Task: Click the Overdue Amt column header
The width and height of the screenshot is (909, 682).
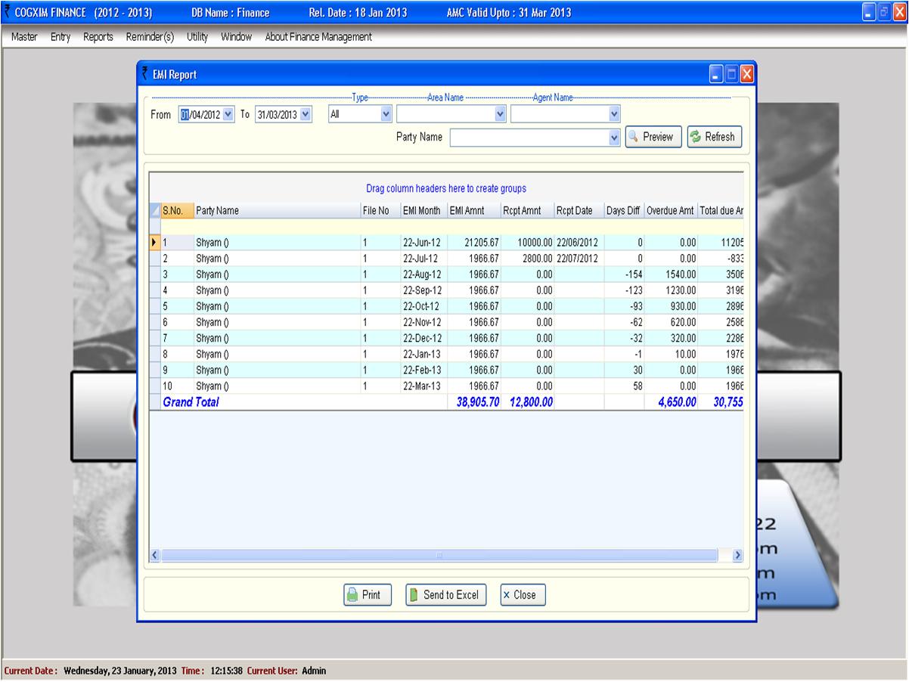Action: pos(671,211)
